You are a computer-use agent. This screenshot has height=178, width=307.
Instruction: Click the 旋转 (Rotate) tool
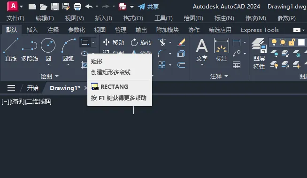click(x=141, y=42)
